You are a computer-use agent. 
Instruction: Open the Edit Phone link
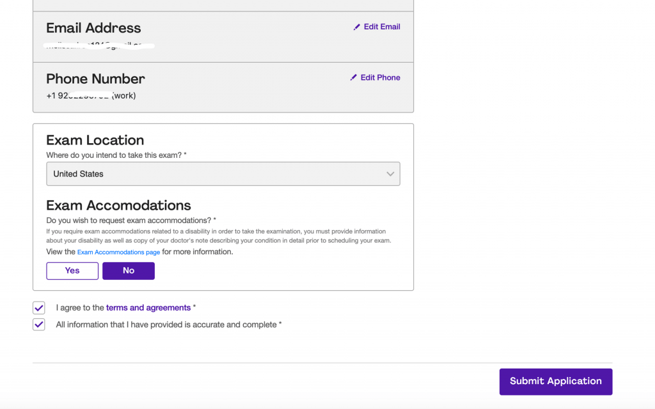click(380, 77)
